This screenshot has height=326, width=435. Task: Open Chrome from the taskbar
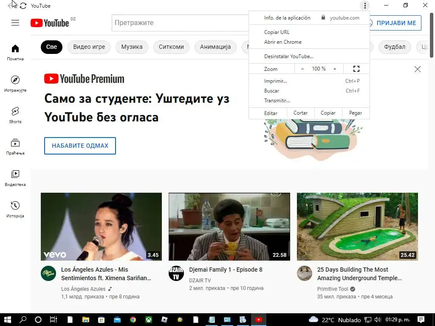(133, 320)
